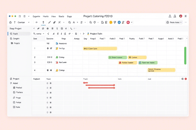Open the user profile icon at top right

(x=175, y=16)
